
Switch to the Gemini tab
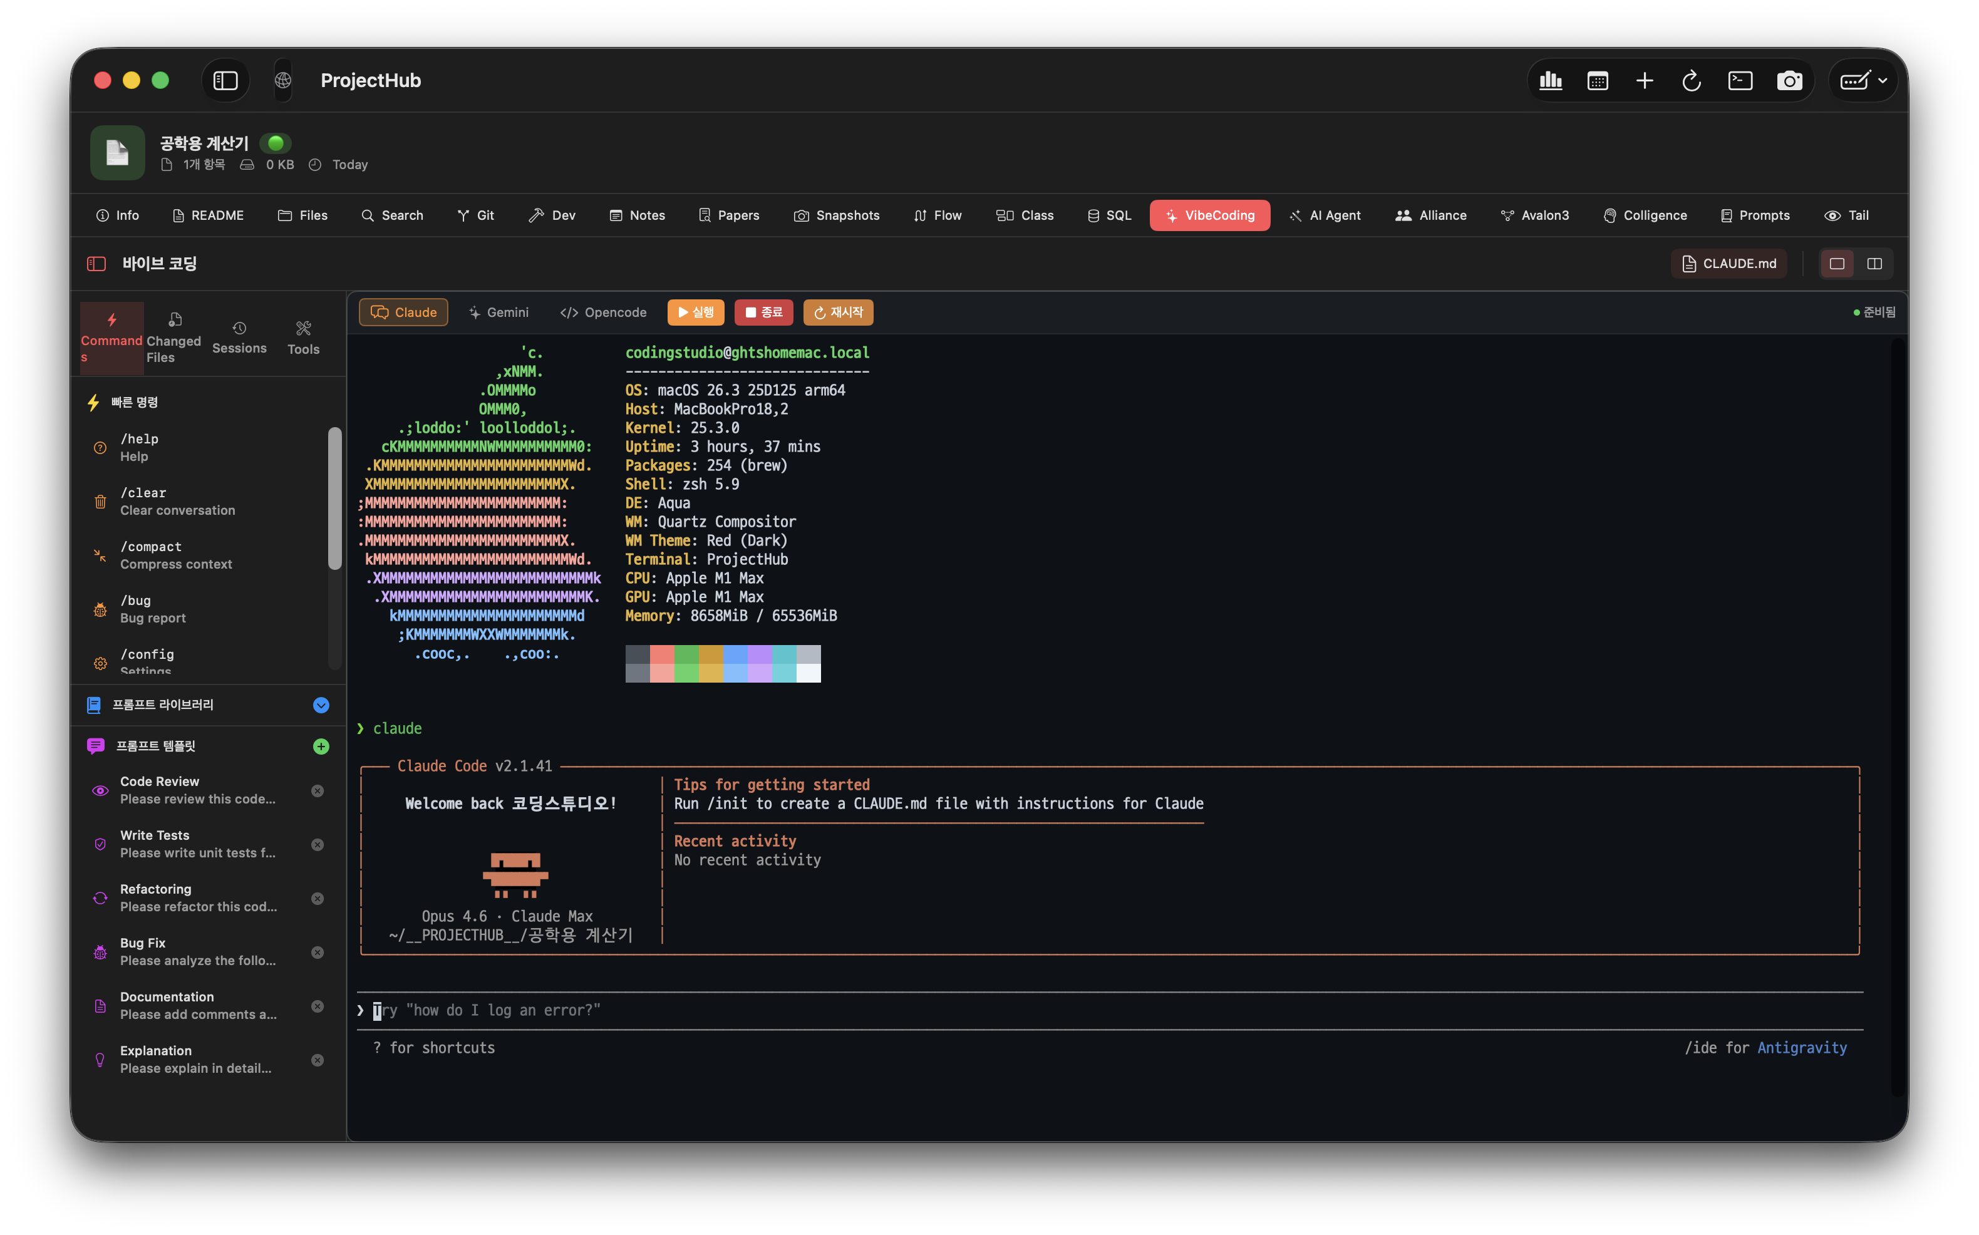pyautogui.click(x=499, y=312)
